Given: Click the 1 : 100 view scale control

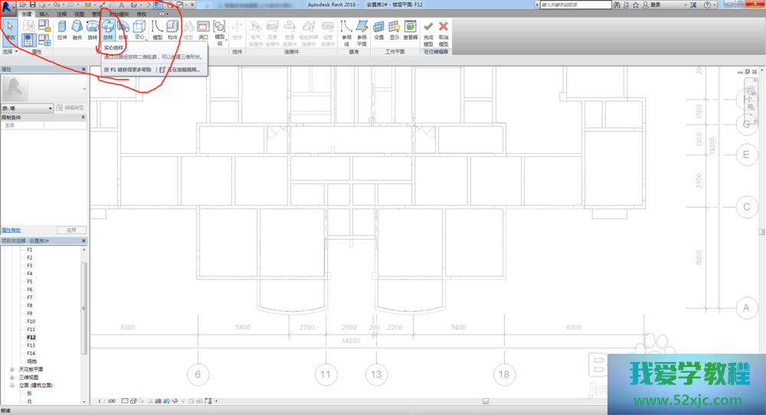Looking at the screenshot, I should tap(107, 400).
